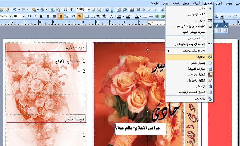Click the Italic formatting button

(x=35, y=16)
